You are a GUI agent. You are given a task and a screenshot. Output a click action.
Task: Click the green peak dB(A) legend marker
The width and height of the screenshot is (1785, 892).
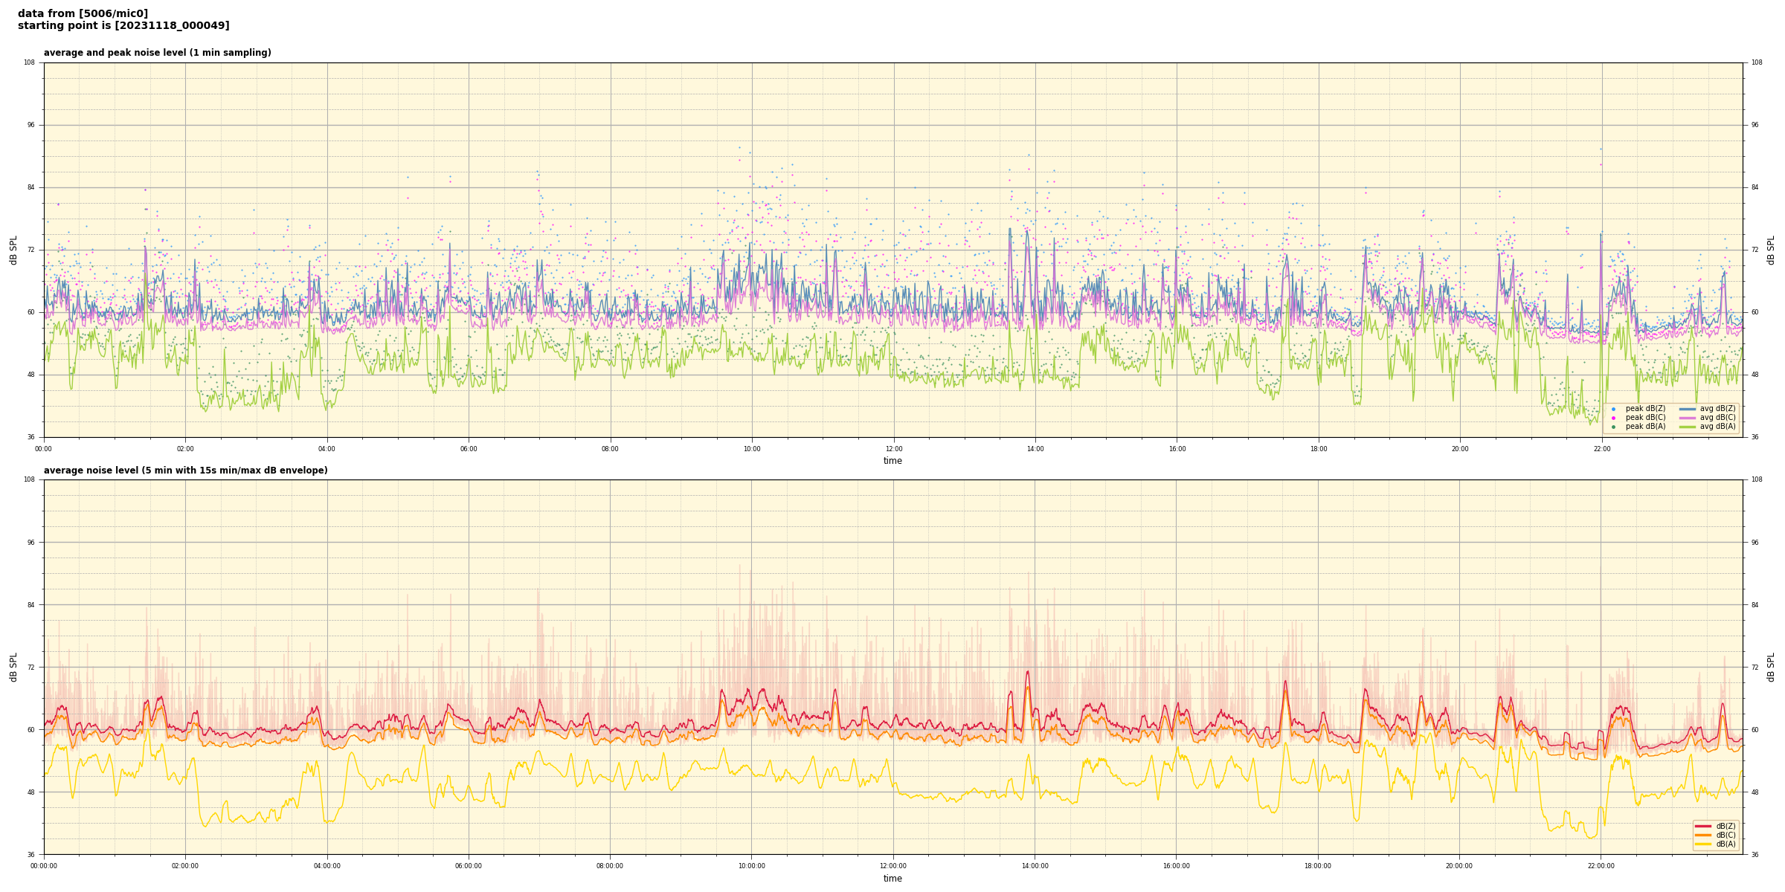(1613, 427)
